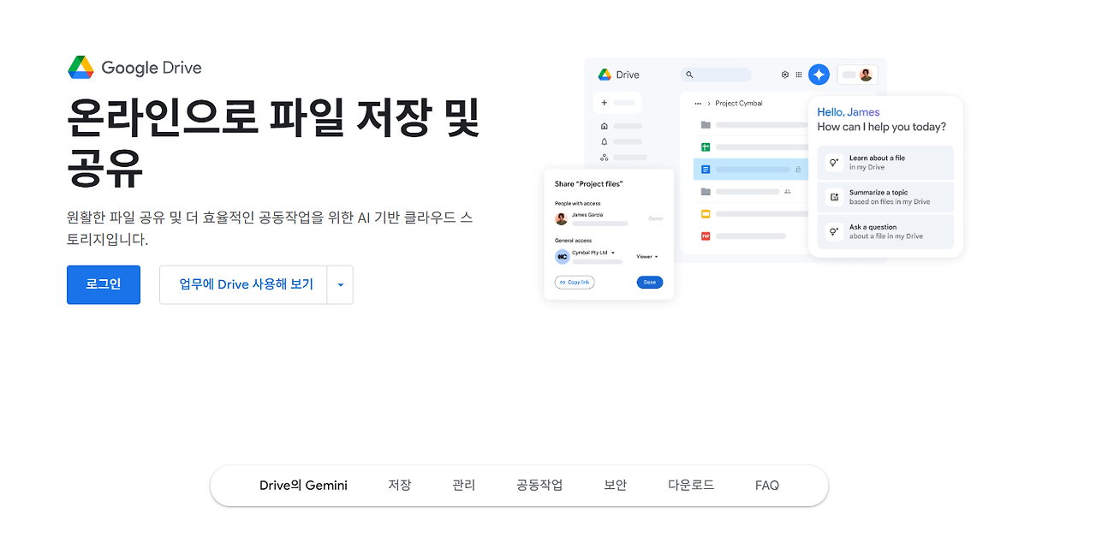
Task: Click the Project Cymbal breadcrumb text
Action: [x=739, y=104]
